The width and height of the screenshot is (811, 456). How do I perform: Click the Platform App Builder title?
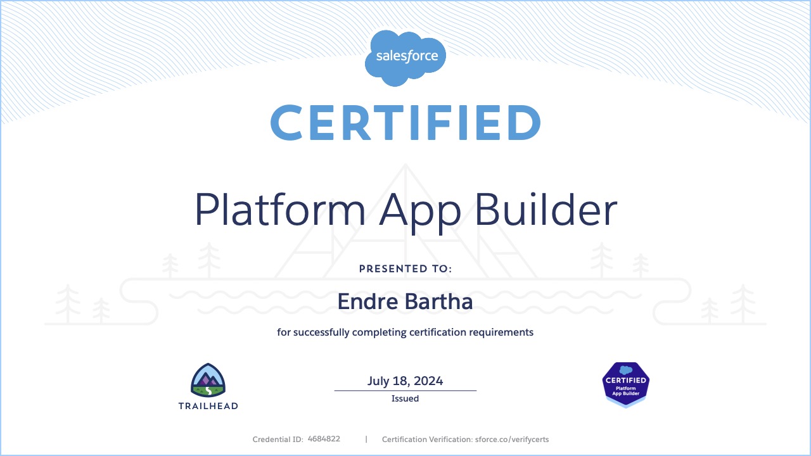coord(405,210)
